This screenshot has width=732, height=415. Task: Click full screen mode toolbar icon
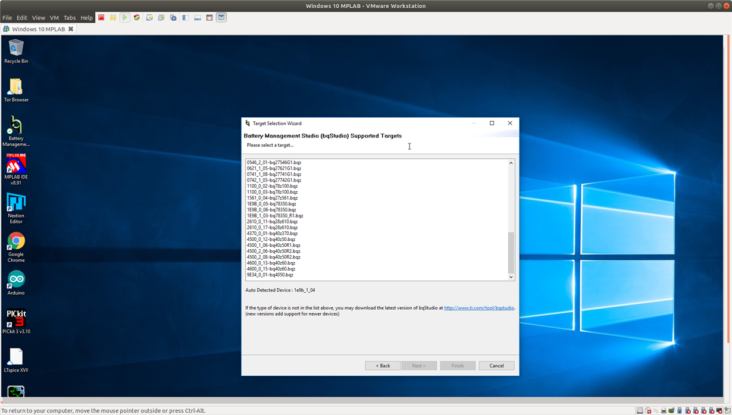click(209, 17)
